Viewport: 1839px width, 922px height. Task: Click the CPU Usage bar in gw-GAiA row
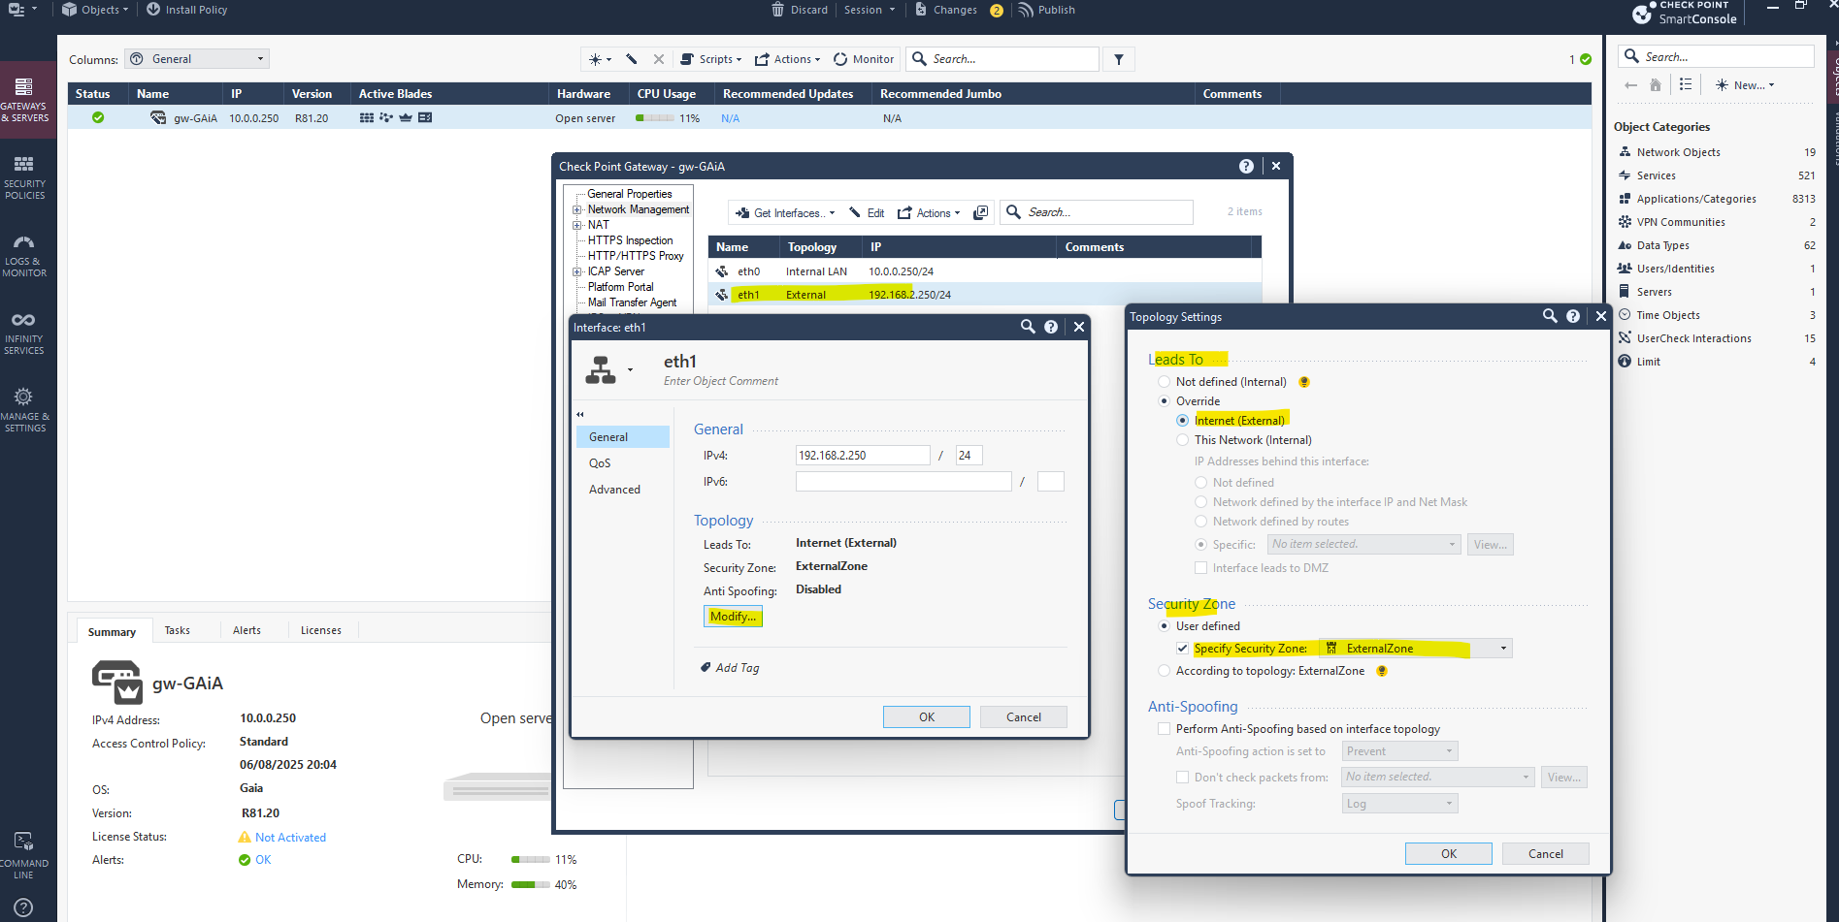[655, 118]
